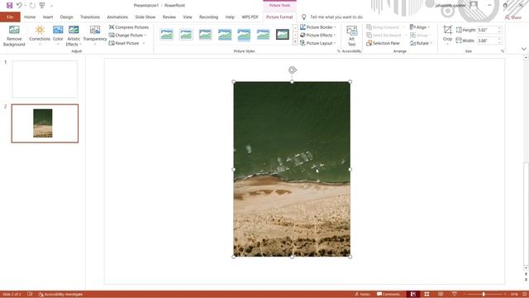529x298 pixels.
Task: Increase Height with stepper up arrow
Action: click(x=499, y=28)
